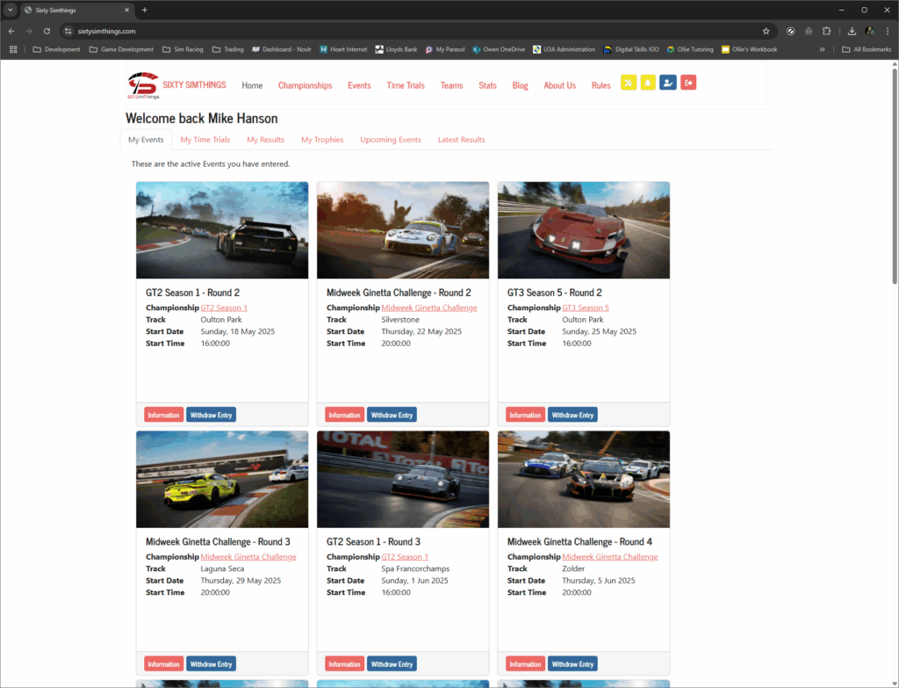Open the browser Downloads icon
899x688 pixels.
(852, 31)
